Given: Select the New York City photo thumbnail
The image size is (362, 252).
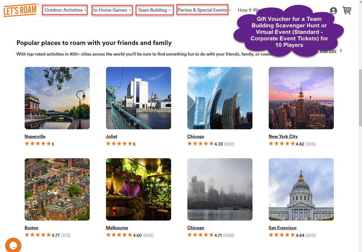Looking at the screenshot, I should (x=301, y=98).
